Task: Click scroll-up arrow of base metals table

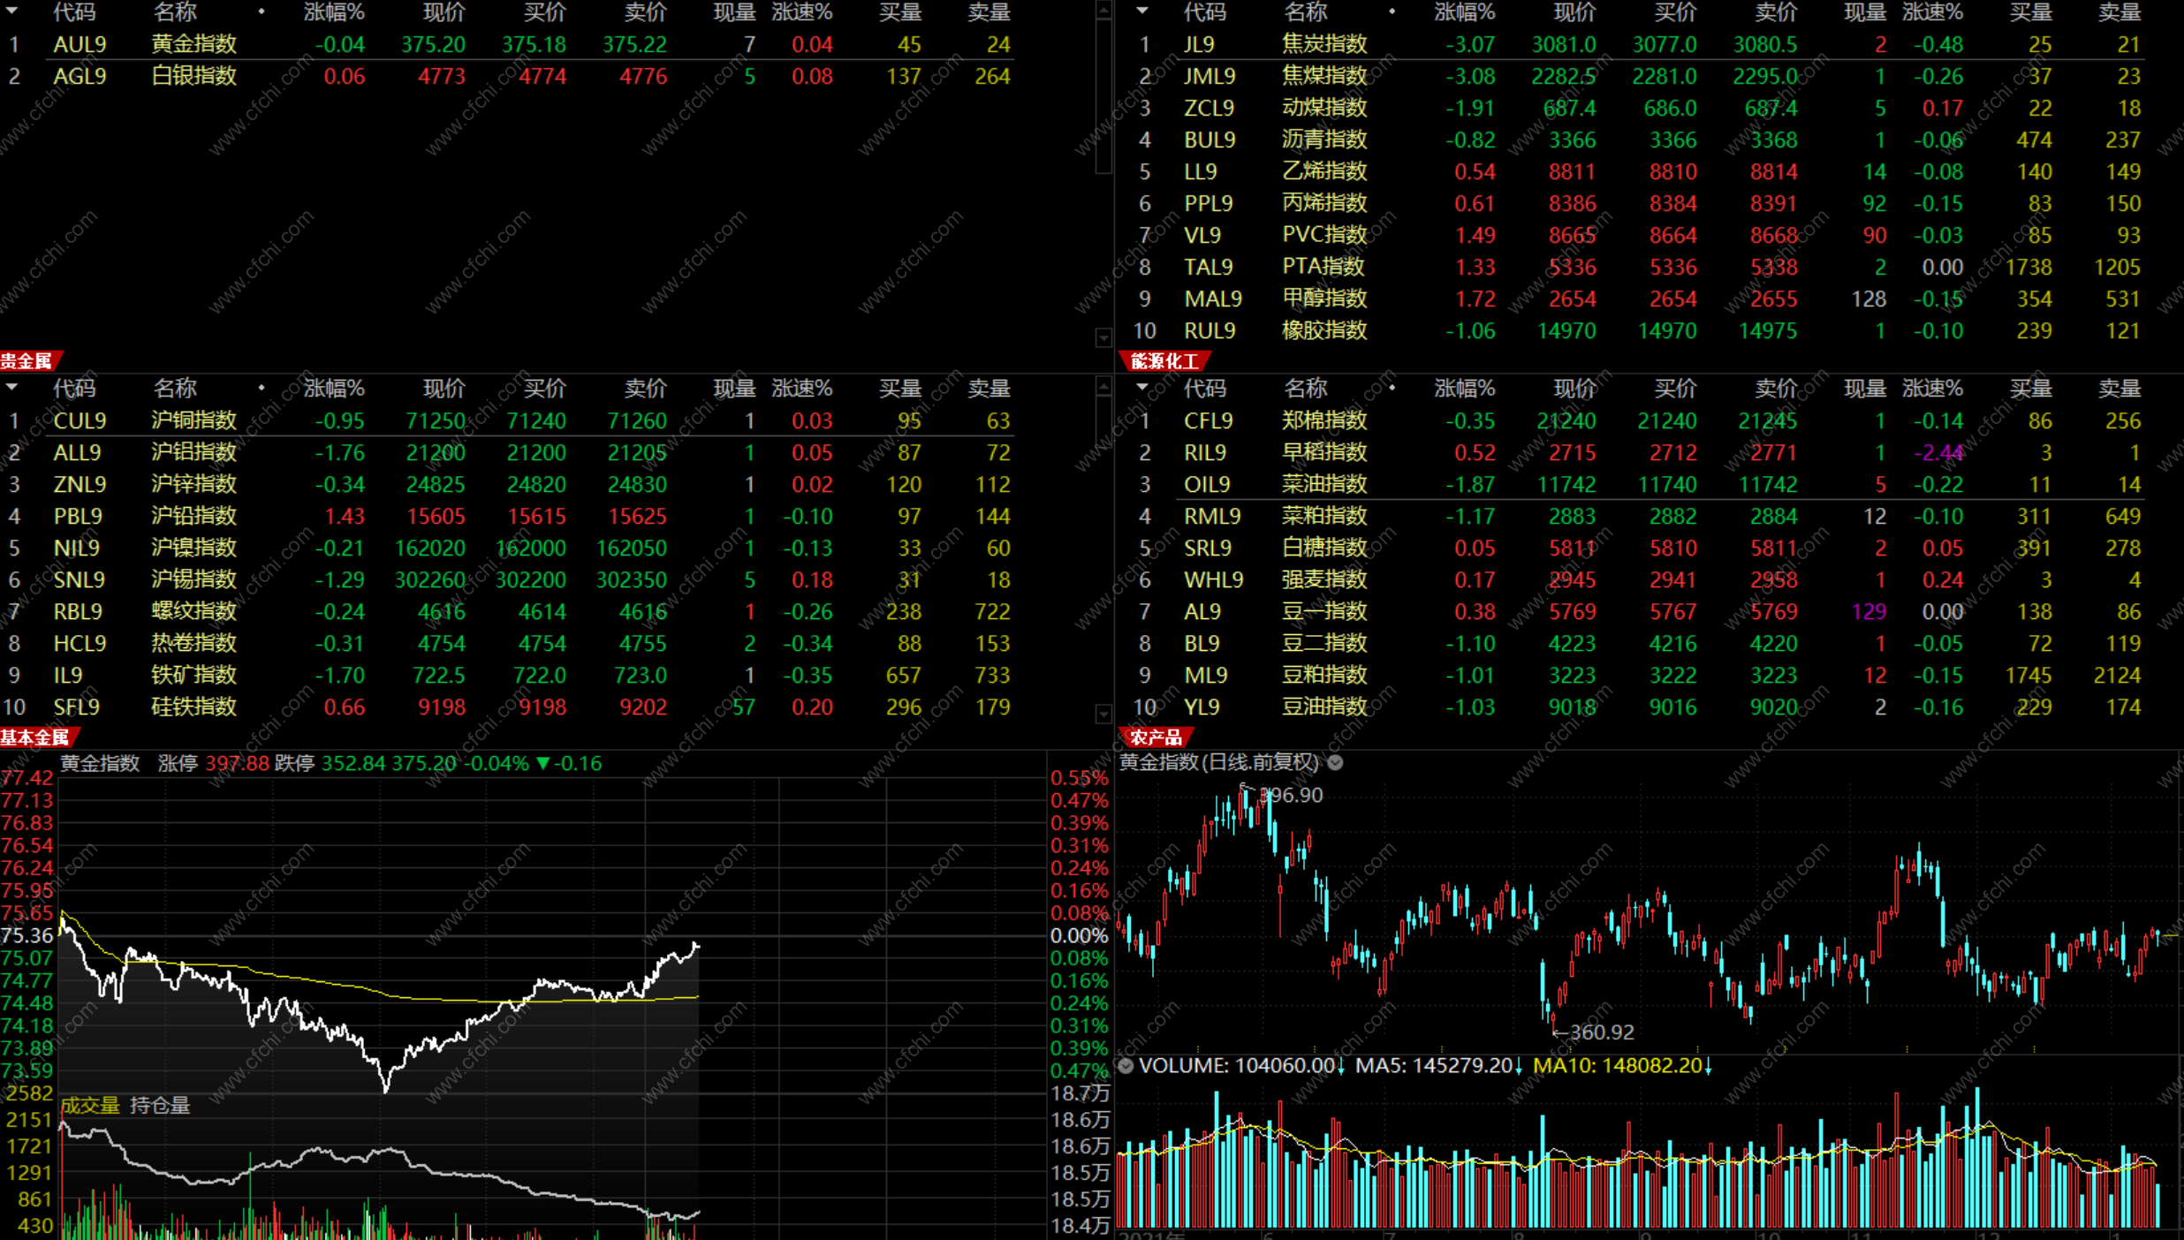Action: tap(1103, 386)
